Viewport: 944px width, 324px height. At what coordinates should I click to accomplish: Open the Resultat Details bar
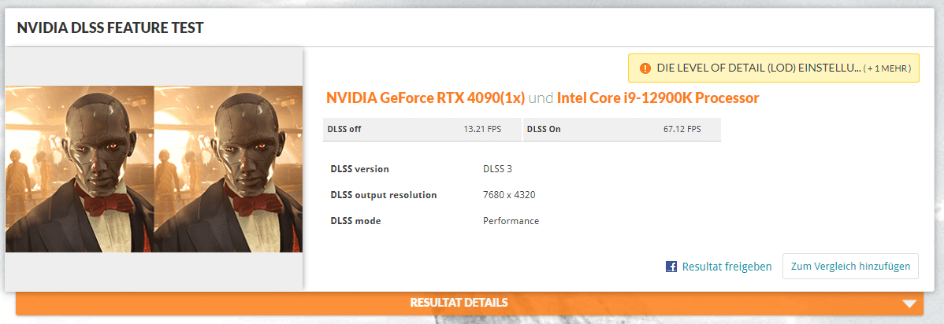pos(470,303)
